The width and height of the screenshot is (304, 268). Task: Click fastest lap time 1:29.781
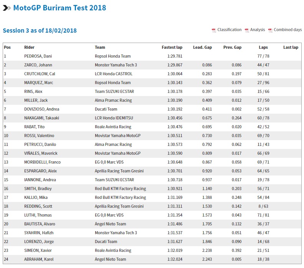click(175, 56)
